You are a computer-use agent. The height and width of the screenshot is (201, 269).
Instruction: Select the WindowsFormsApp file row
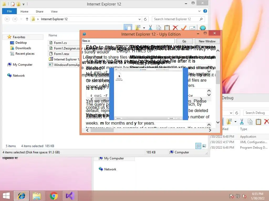pyautogui.click(x=64, y=65)
